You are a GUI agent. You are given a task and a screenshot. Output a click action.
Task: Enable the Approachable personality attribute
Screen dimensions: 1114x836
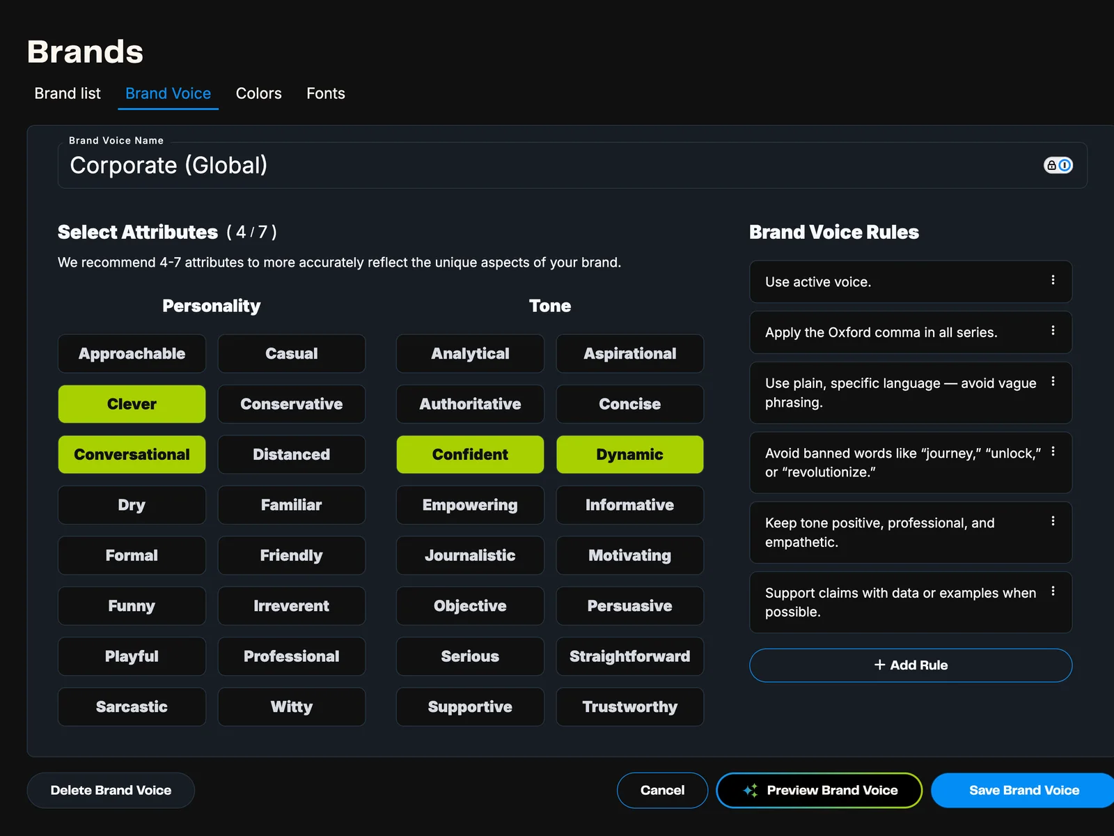click(132, 353)
